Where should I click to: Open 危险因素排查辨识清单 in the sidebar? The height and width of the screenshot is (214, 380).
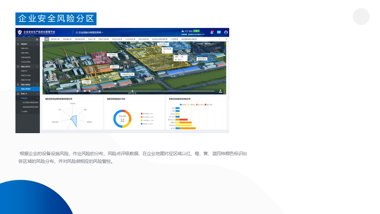point(30,107)
